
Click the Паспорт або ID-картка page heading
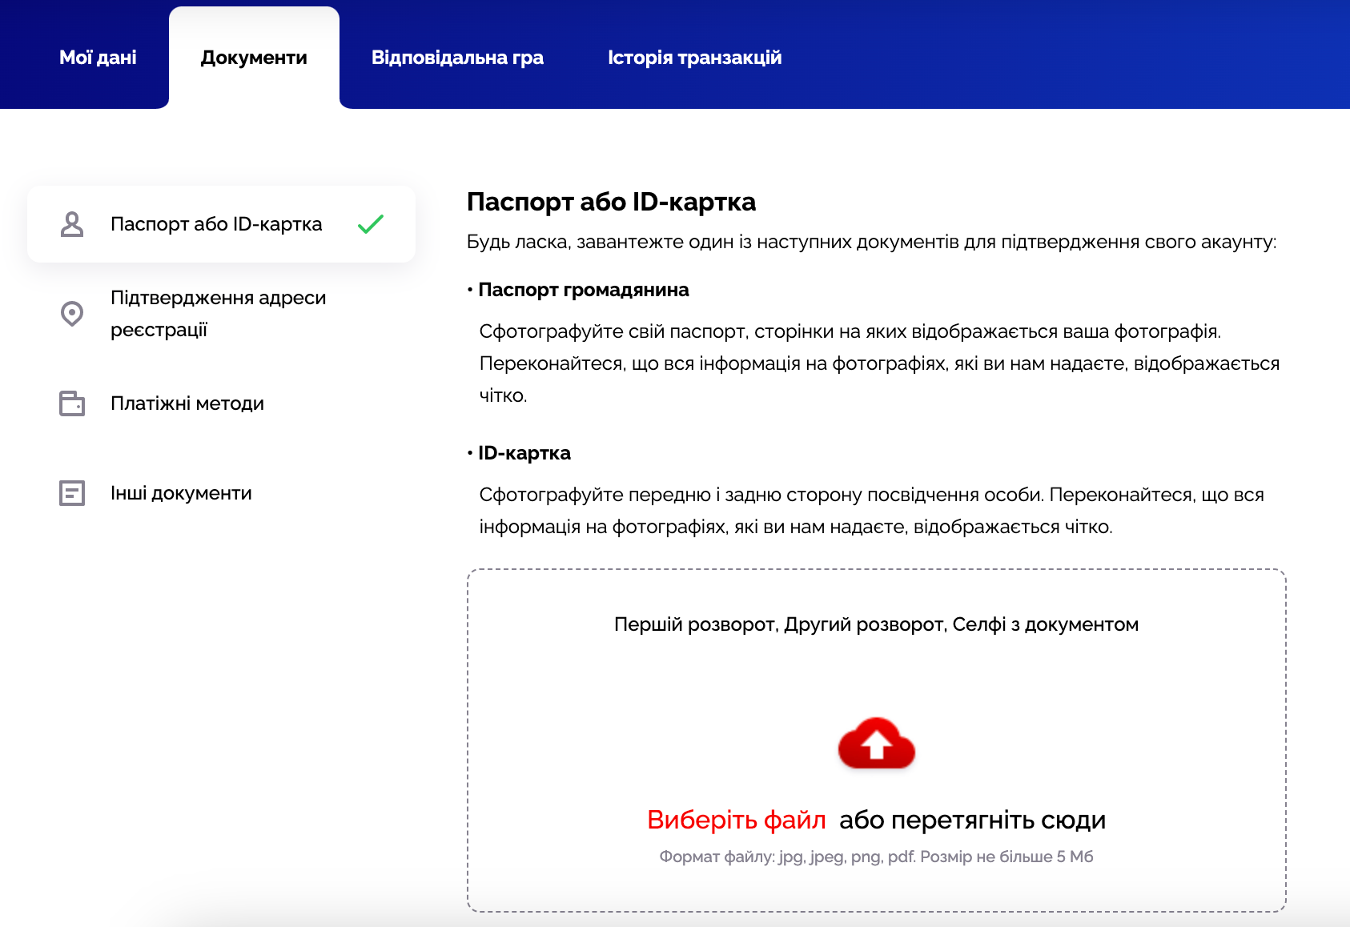611,202
